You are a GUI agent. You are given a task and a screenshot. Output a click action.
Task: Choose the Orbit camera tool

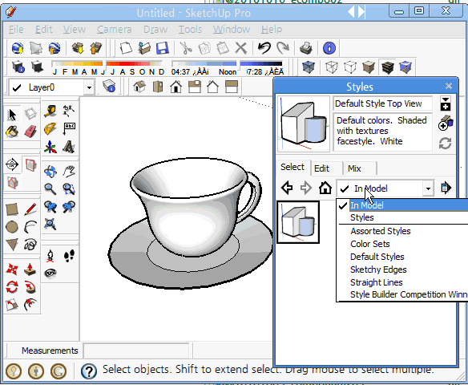tap(50, 172)
